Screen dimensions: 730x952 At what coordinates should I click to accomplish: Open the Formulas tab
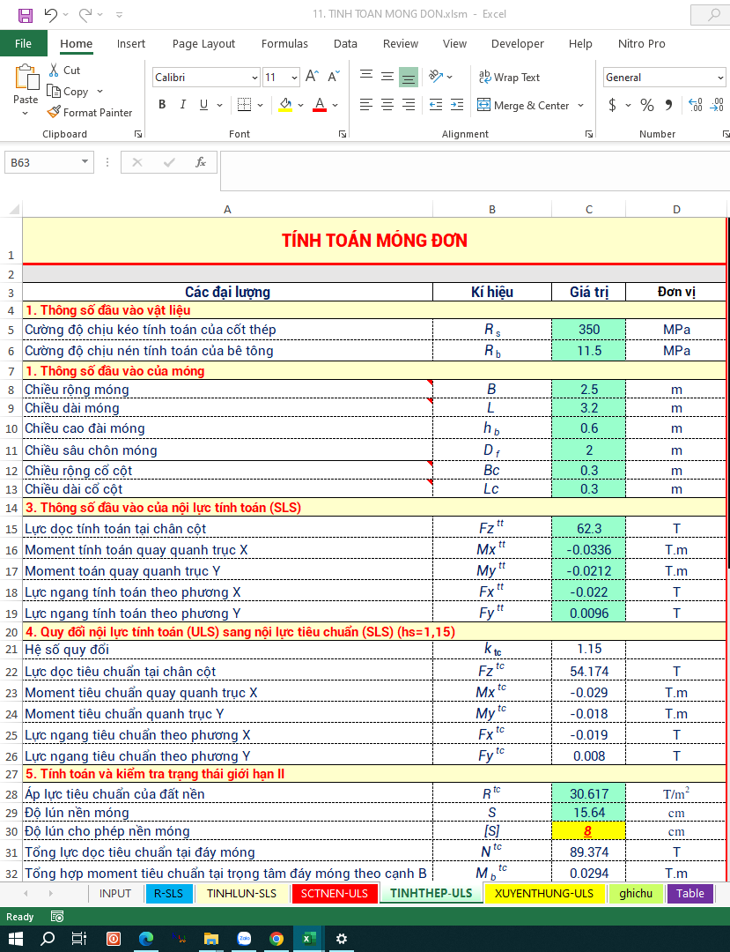pos(284,44)
